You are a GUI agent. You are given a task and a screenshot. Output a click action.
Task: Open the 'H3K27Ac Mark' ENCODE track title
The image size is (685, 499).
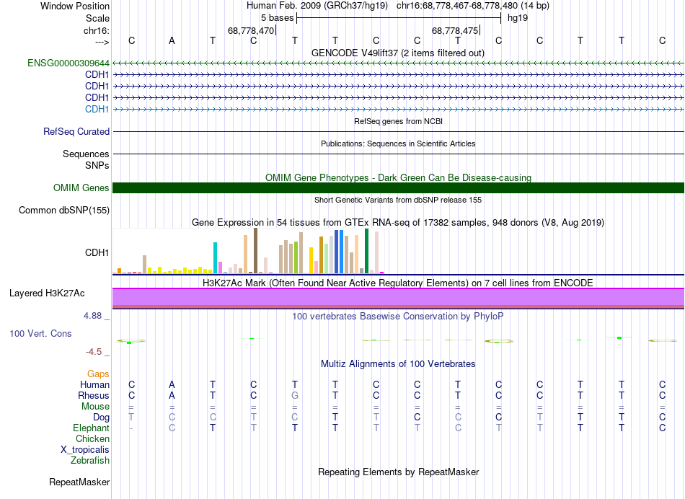(x=398, y=283)
